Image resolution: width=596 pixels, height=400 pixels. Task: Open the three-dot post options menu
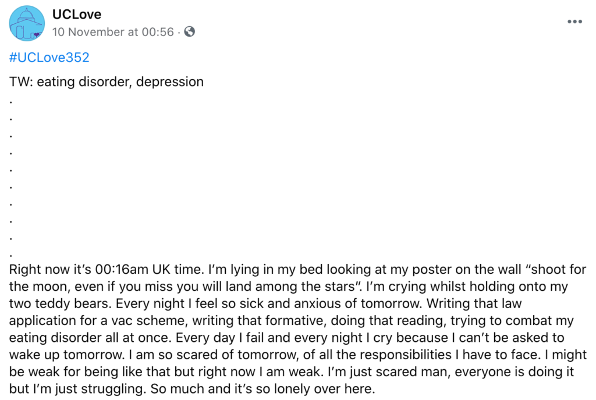click(574, 22)
